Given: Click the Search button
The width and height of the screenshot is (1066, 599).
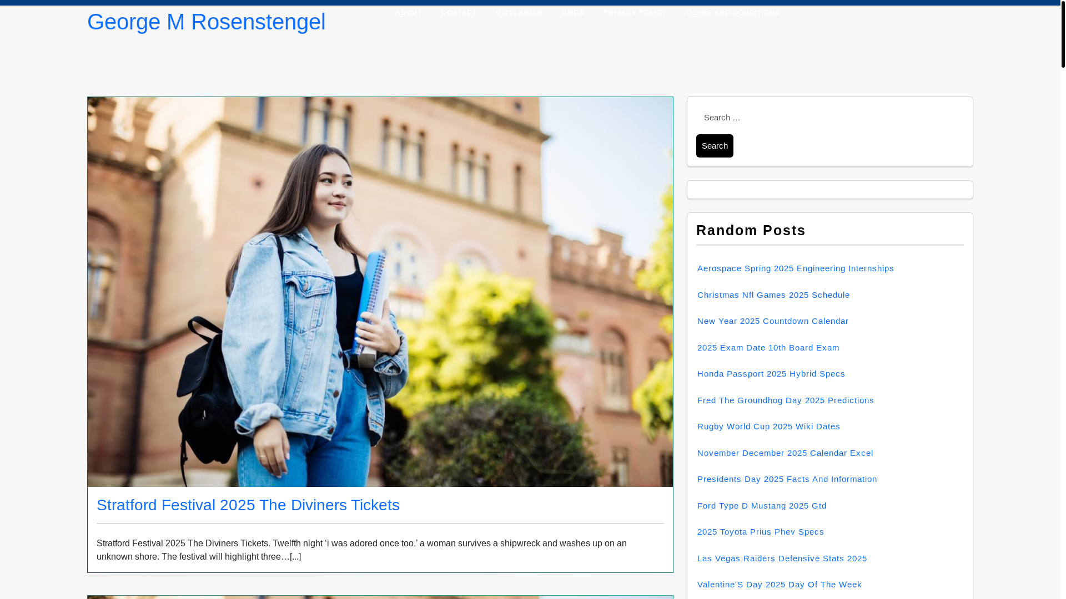Looking at the screenshot, I should 714,146.
